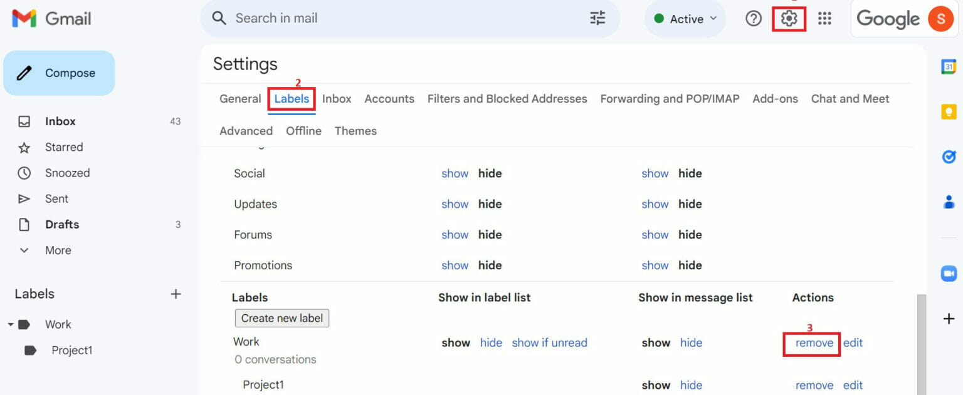Open Contacts from the side panel
The width and height of the screenshot is (963, 395).
(x=949, y=202)
